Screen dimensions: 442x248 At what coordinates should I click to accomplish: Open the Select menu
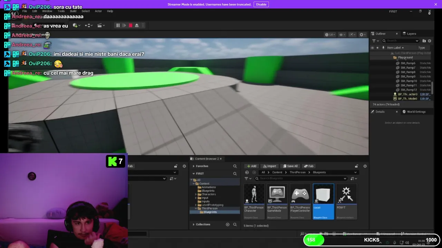tap(86, 11)
